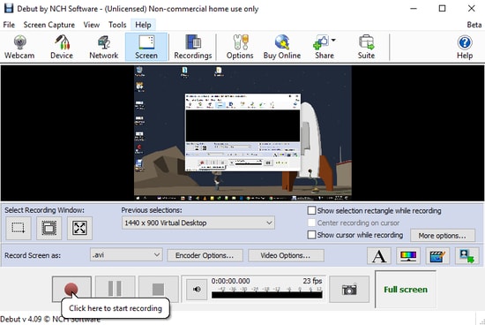Select full-screen recording window icon

[x=79, y=229]
